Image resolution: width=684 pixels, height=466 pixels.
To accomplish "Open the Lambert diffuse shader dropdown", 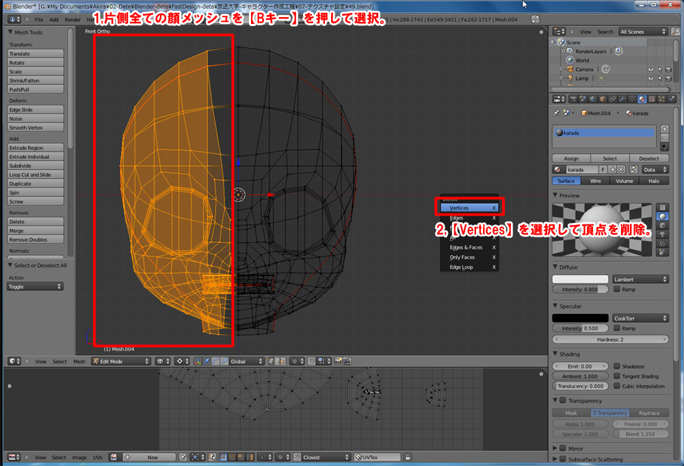I will (x=640, y=279).
